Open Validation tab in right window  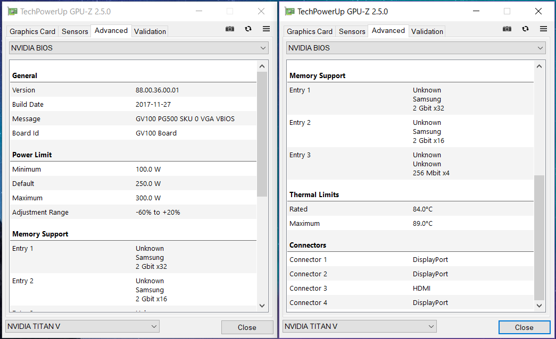point(427,31)
